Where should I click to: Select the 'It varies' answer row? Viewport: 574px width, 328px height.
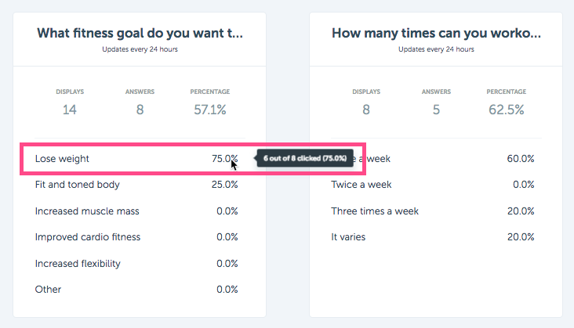point(433,237)
